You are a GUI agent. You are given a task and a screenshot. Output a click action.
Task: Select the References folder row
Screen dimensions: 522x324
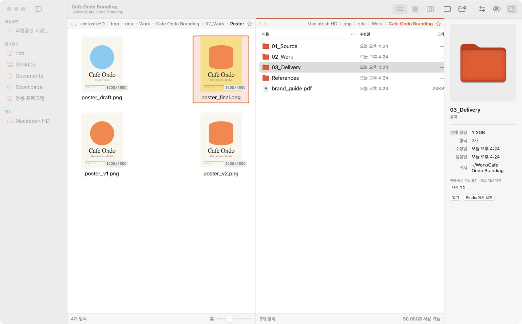click(x=352, y=78)
